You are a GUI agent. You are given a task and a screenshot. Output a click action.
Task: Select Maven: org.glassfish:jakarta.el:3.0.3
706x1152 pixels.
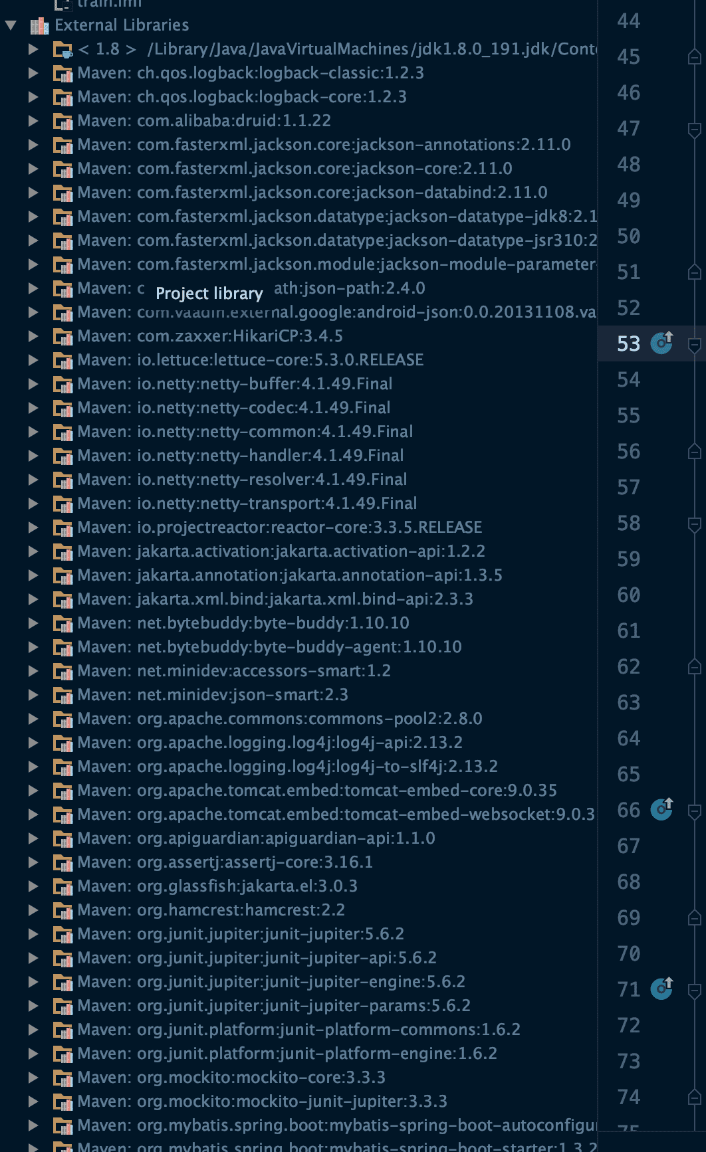pyautogui.click(x=217, y=886)
